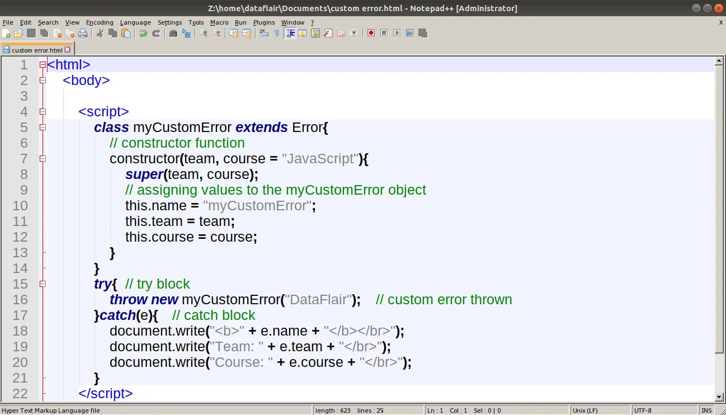This screenshot has height=415, width=726.
Task: Collapse the class myCustomError fold on line 5
Action: coord(43,128)
